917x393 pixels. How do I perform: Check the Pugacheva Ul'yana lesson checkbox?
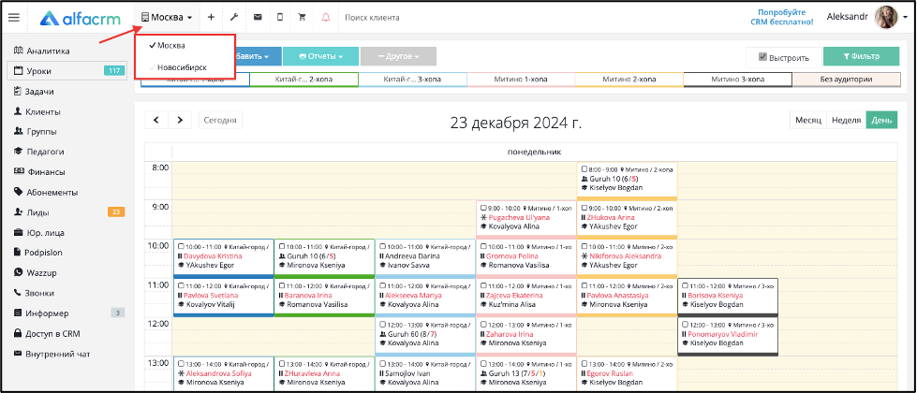coord(483,208)
